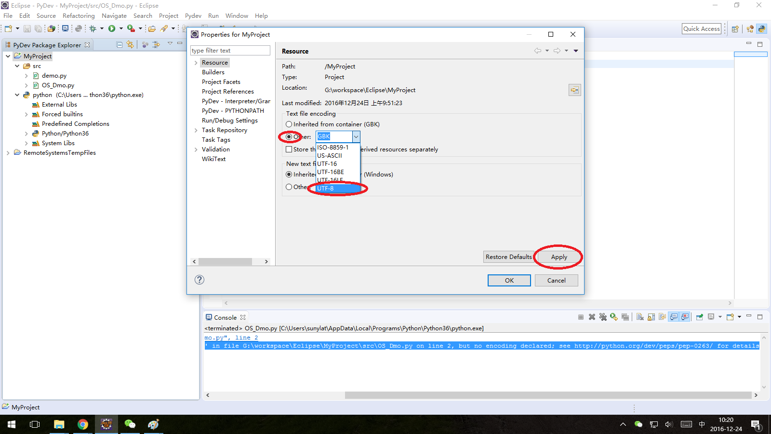The height and width of the screenshot is (434, 771).
Task: Select OS_Dmo.py in Package Explorer
Action: click(x=58, y=85)
